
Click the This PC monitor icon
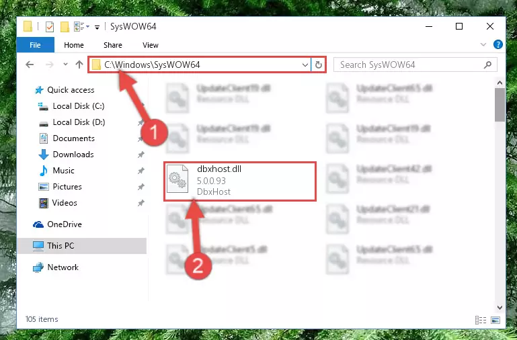(38, 246)
